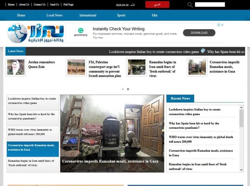
Task: Click the ad info icon
Action: pyautogui.click(x=219, y=25)
